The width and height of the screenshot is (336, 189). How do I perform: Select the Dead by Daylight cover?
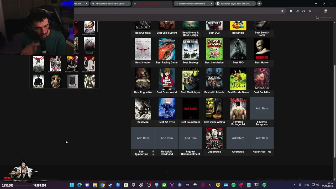pos(214,79)
